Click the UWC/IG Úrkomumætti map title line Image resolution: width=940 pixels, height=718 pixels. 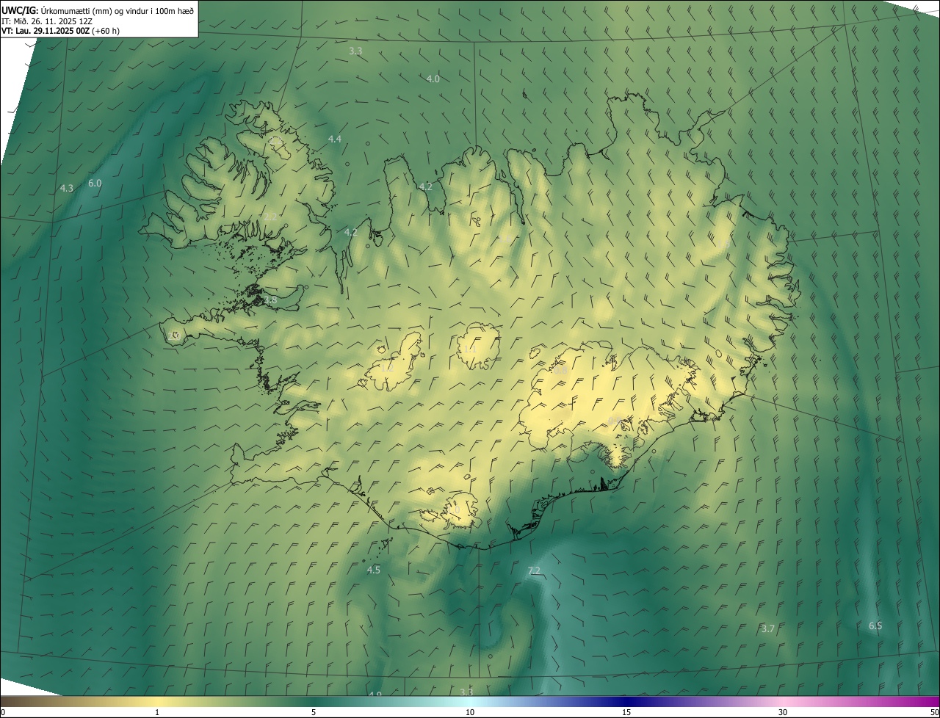click(98, 10)
